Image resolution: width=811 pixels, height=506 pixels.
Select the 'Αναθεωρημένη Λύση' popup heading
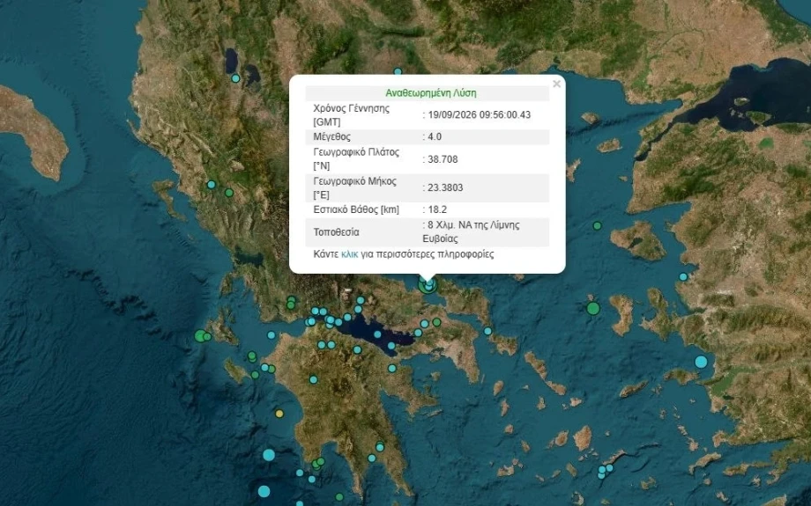tap(431, 93)
